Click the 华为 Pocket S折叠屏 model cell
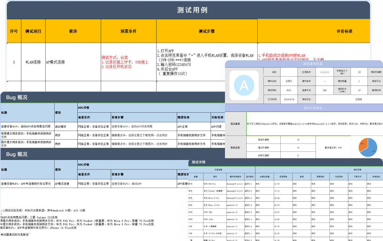383x241 pixels. pos(215,191)
